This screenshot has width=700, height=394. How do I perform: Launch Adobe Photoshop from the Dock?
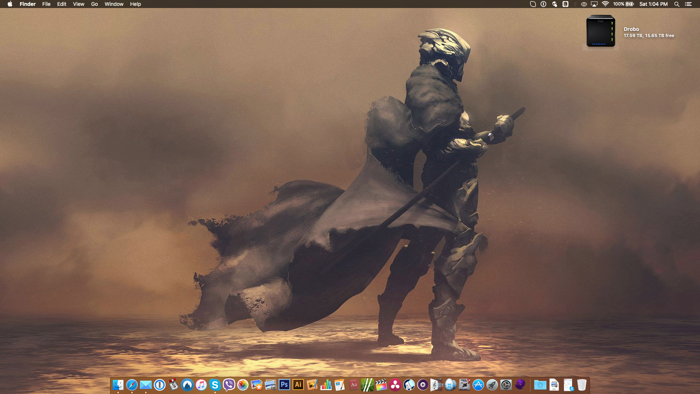[x=284, y=385]
